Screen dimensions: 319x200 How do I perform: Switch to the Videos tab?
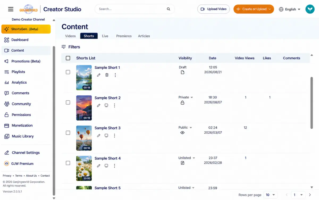pyautogui.click(x=70, y=36)
